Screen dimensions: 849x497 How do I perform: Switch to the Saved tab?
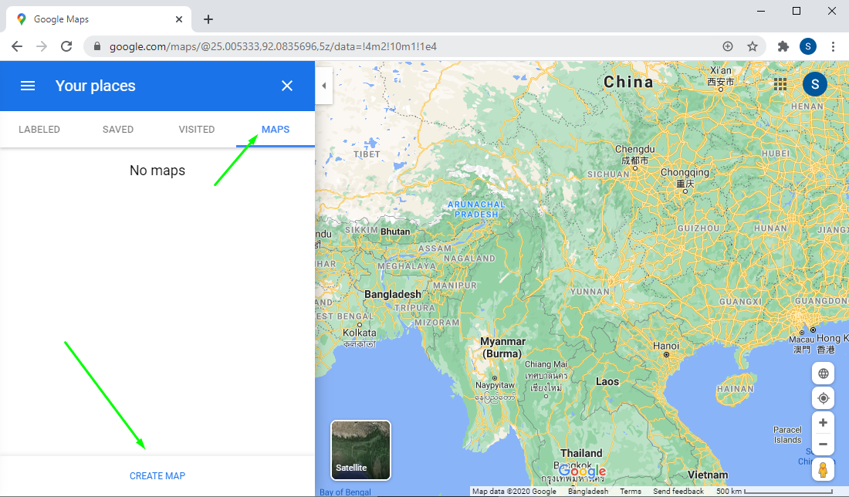pos(118,130)
